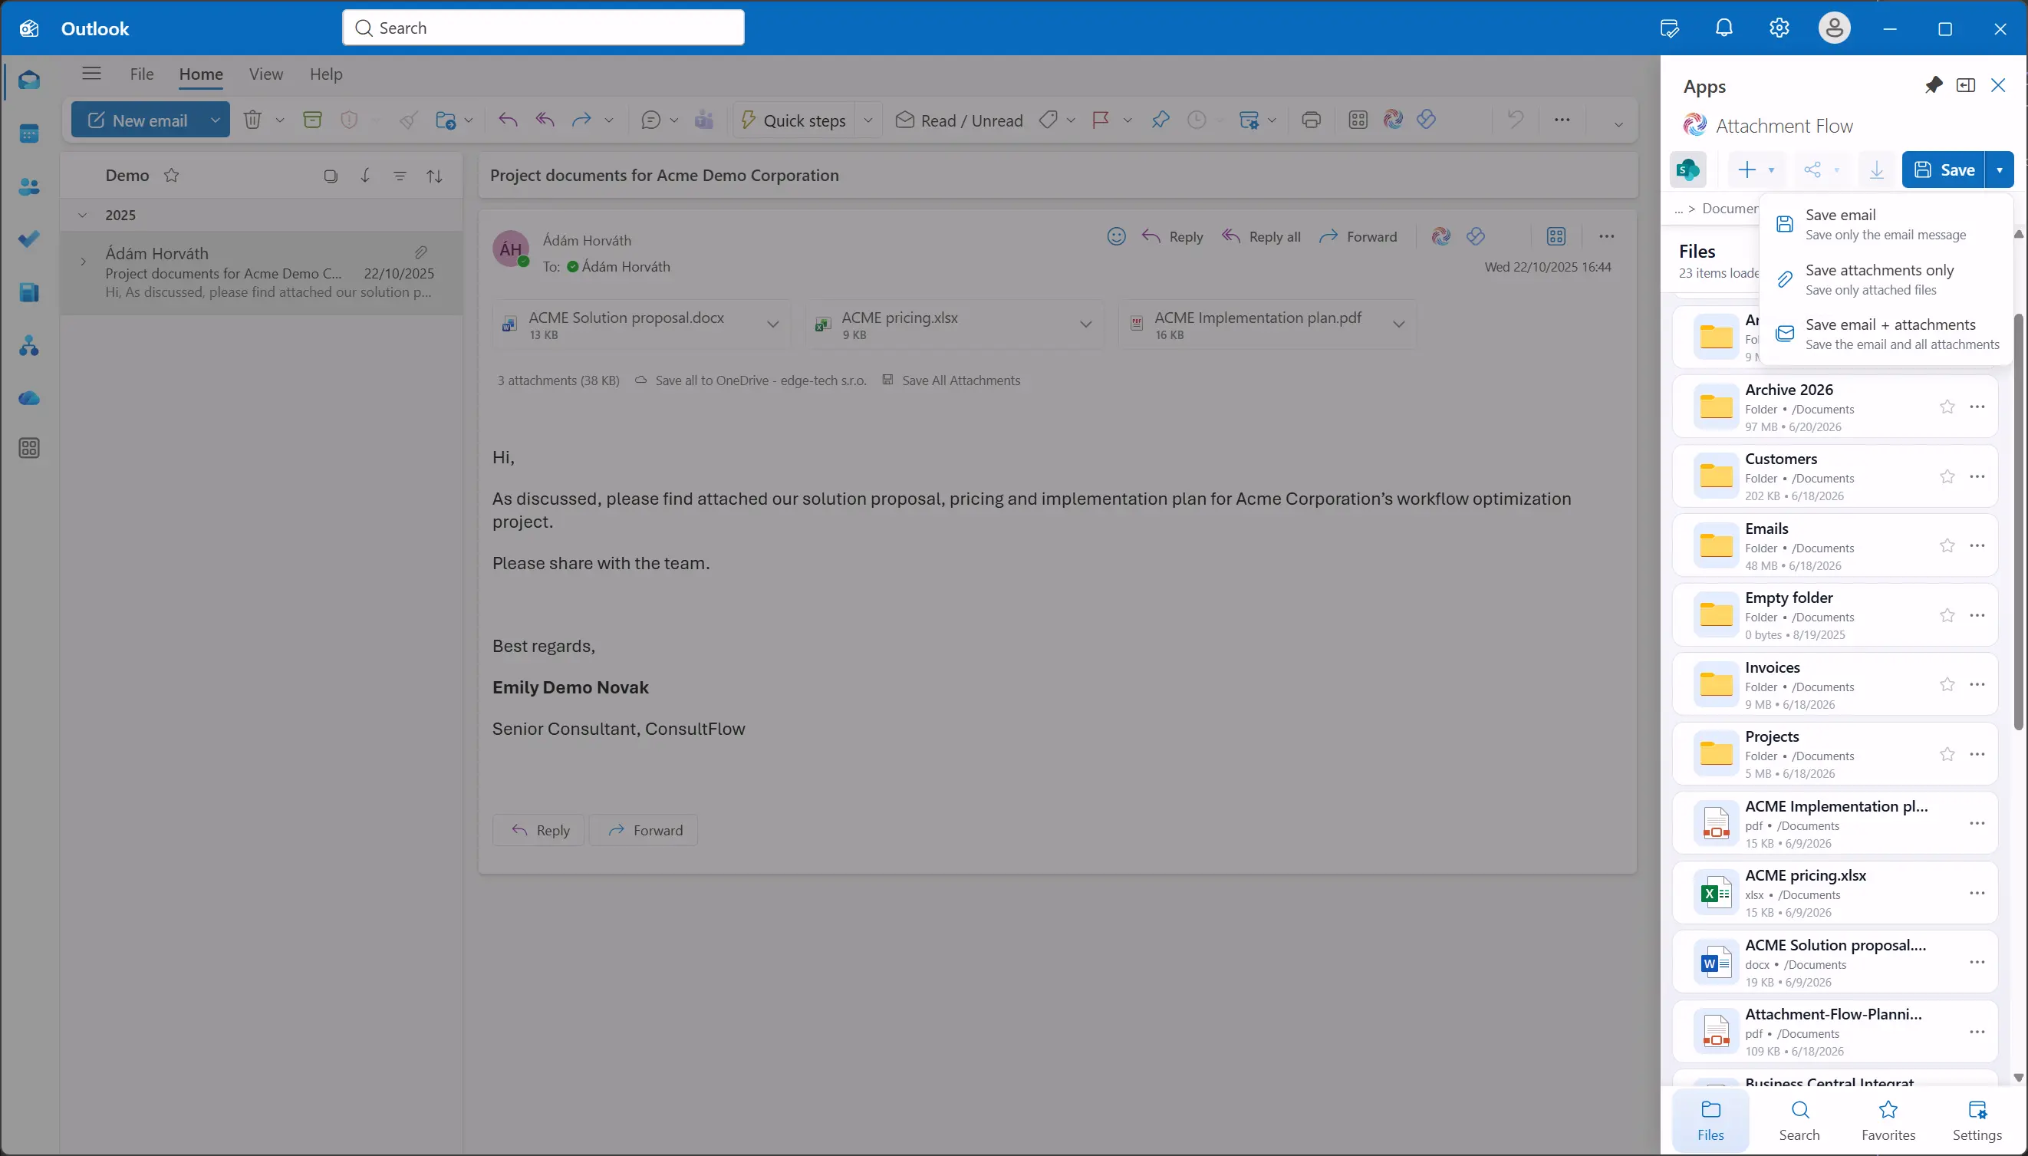Switch to Favorites tab in Attachment Flow

1888,1120
